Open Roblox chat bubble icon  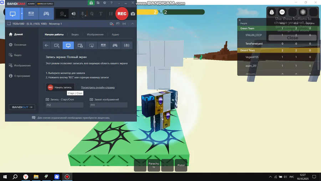282,12
